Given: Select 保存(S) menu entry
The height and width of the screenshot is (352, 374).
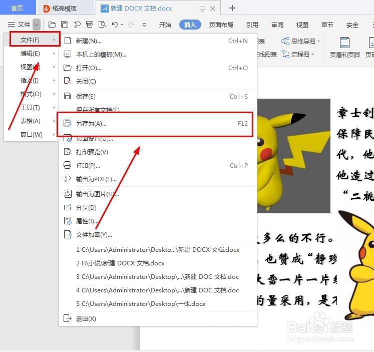Looking at the screenshot, I should (x=157, y=96).
